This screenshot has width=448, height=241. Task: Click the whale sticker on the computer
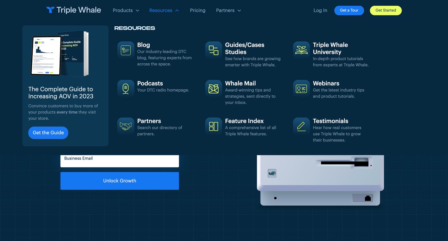coord(272,173)
